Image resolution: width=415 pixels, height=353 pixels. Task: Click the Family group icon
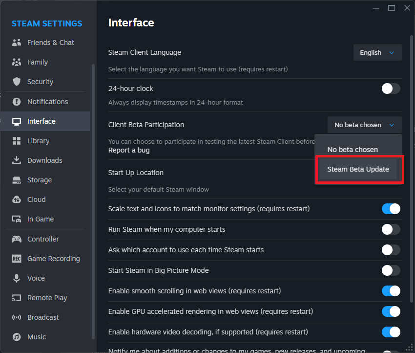click(17, 62)
